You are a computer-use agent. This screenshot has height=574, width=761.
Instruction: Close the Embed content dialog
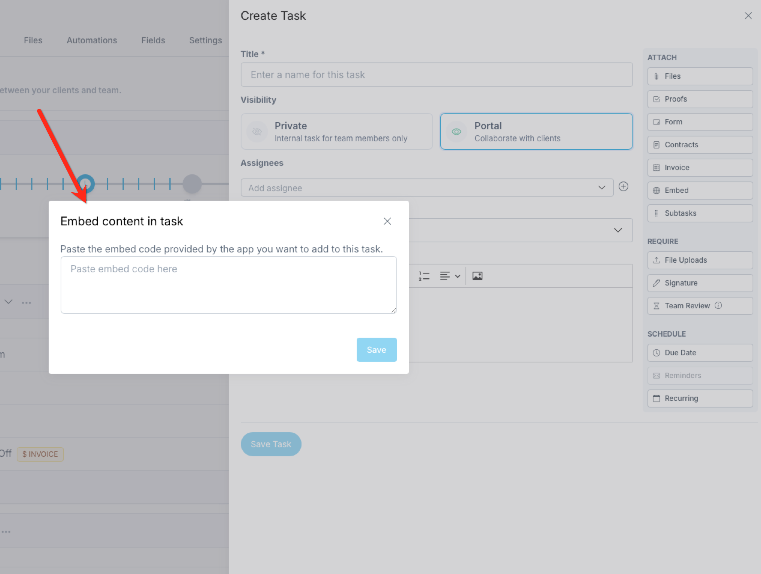tap(387, 221)
